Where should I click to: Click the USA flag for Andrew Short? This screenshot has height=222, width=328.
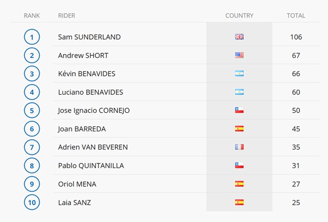click(x=239, y=55)
